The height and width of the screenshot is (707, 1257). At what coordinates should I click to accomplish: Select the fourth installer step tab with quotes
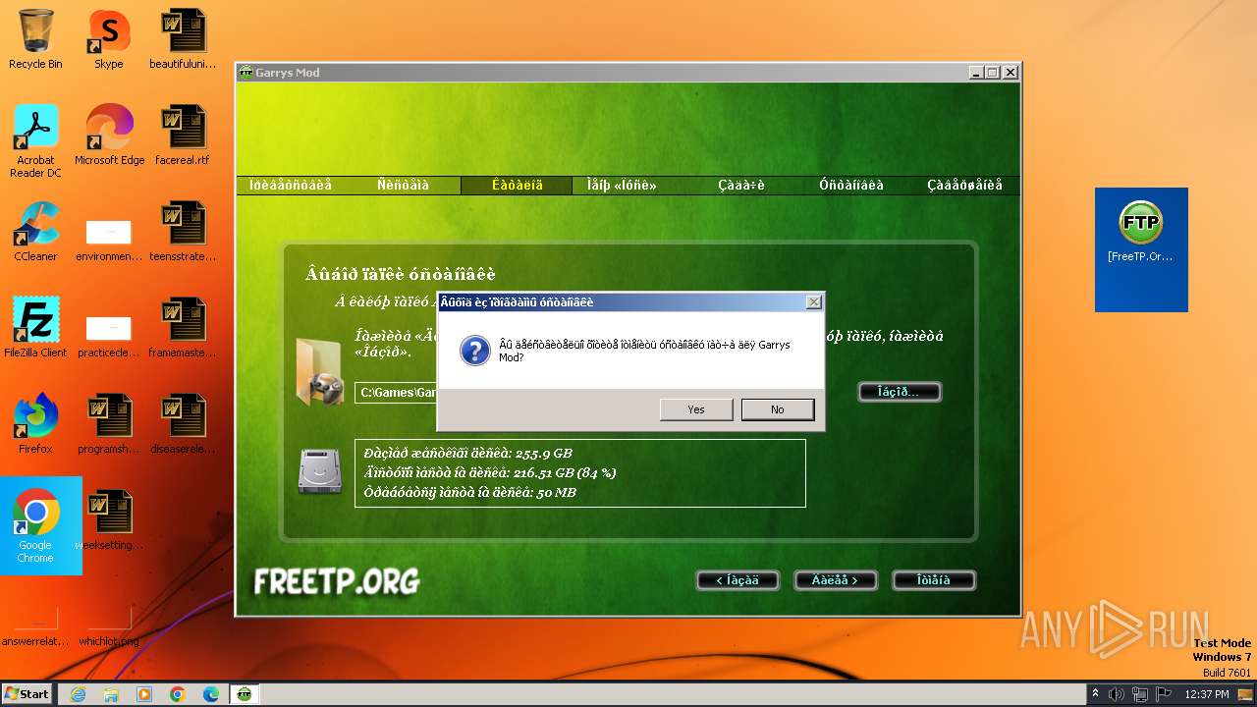pyautogui.click(x=622, y=185)
